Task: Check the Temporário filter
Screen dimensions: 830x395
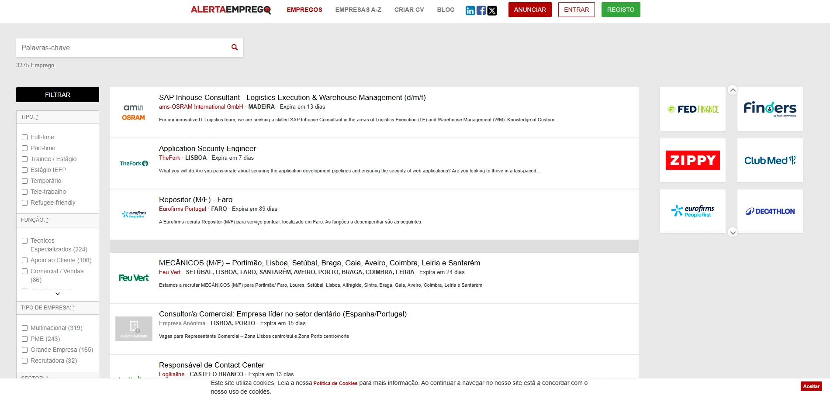Action: (25, 181)
